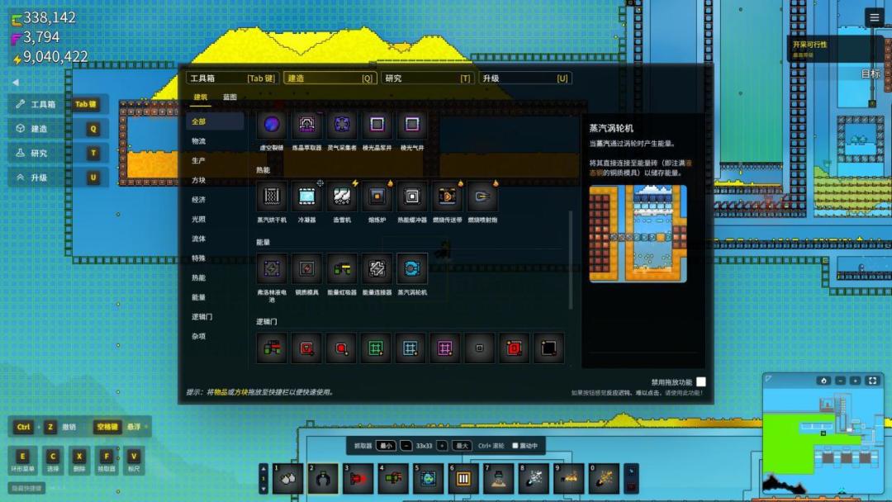The height and width of the screenshot is (502, 892).
Task: Select the 棱光气井 building icon
Action: click(x=412, y=125)
